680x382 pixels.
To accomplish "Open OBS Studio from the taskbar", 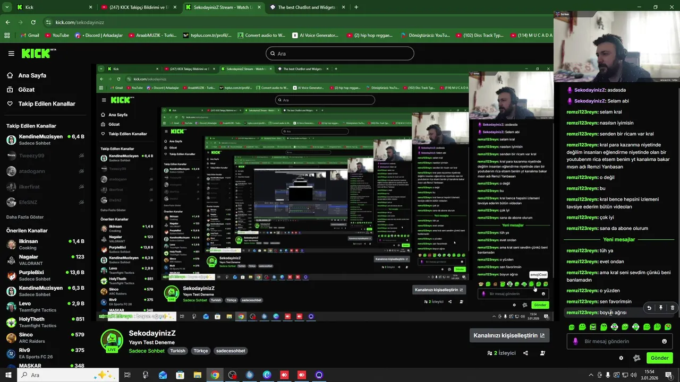I will 232,375.
